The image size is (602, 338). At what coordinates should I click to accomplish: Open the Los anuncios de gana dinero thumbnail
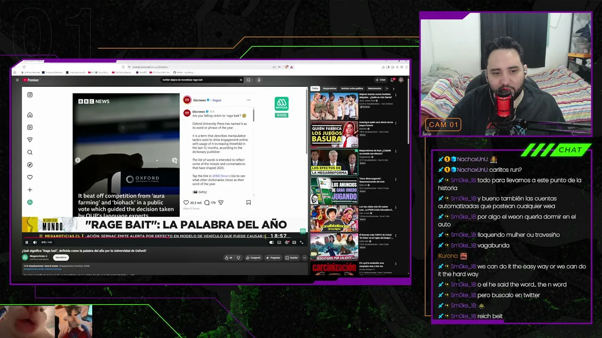334,191
